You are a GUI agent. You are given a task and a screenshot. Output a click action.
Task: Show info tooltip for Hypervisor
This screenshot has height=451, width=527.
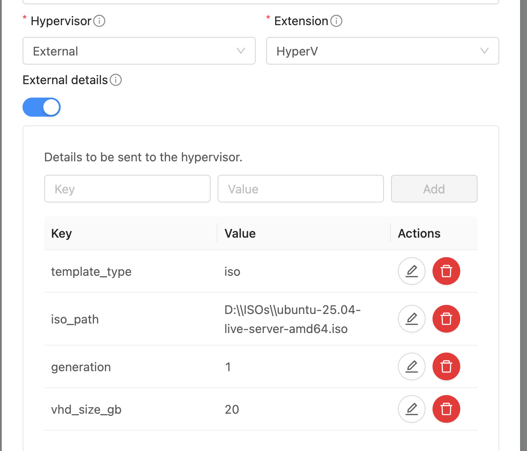99,21
